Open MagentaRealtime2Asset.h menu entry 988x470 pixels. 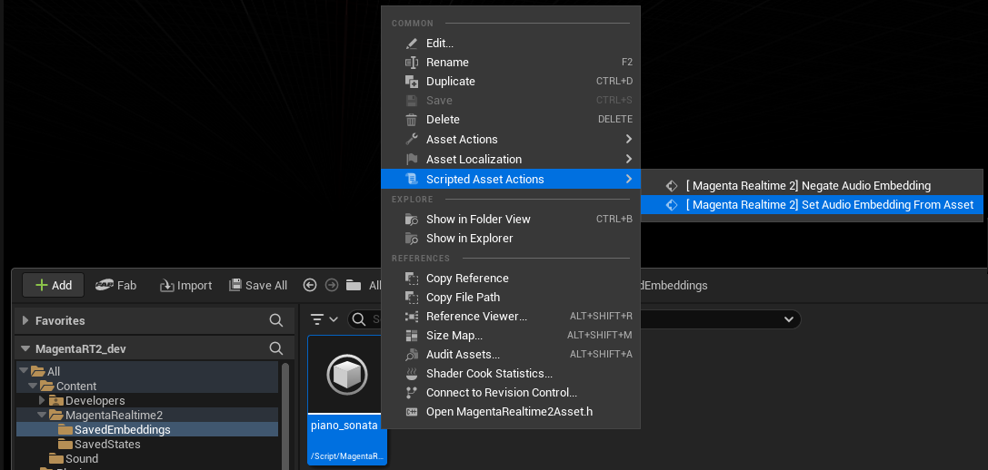pos(511,412)
